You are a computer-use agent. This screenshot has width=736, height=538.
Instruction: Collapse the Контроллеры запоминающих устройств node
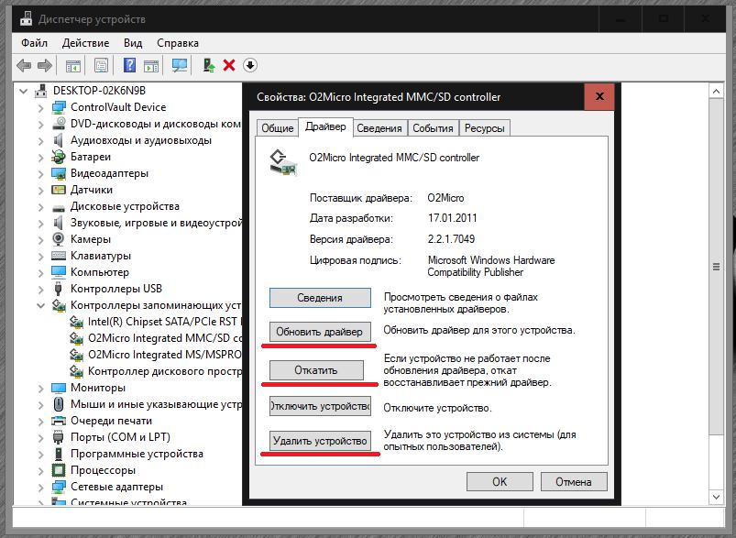click(x=41, y=305)
